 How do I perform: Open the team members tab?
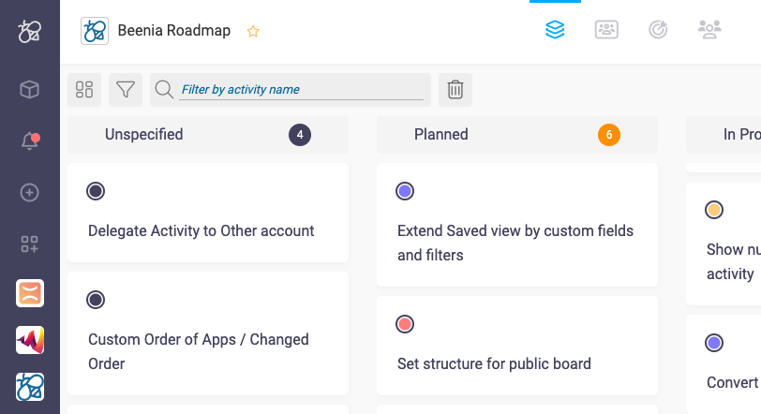[709, 30]
